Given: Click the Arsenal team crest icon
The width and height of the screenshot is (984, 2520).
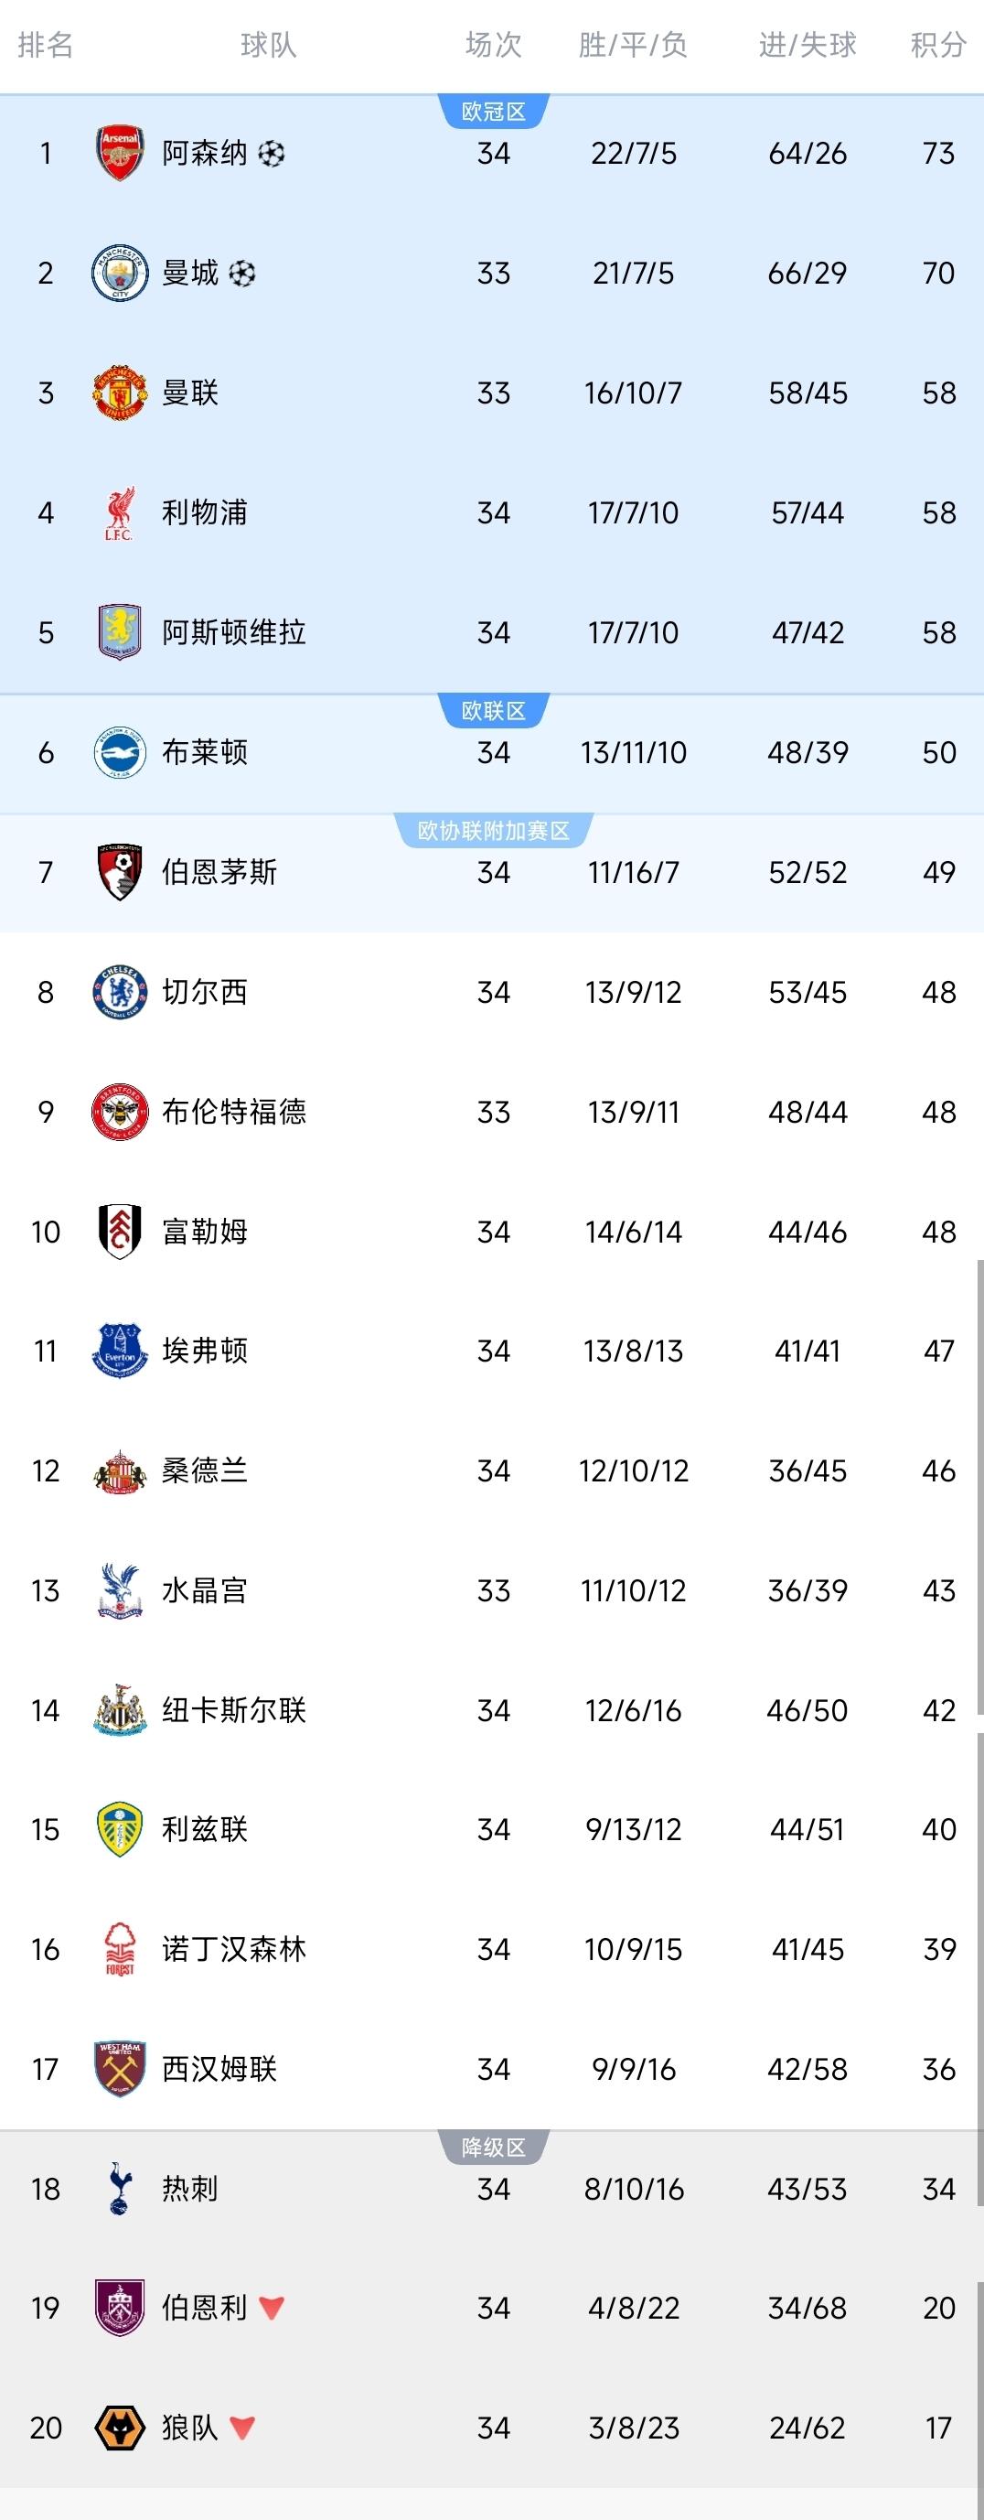Looking at the screenshot, I should pyautogui.click(x=119, y=153).
